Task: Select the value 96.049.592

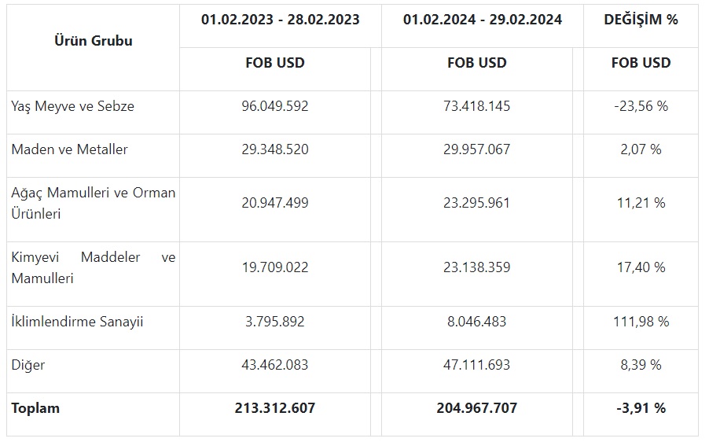Action: [275, 106]
